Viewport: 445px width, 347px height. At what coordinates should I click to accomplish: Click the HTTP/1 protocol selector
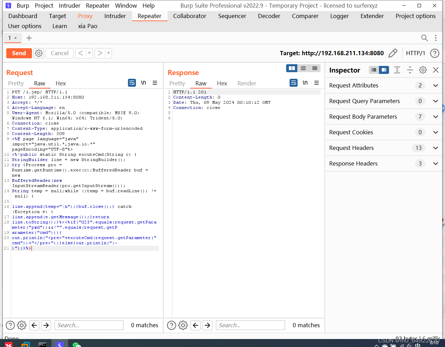[415, 53]
